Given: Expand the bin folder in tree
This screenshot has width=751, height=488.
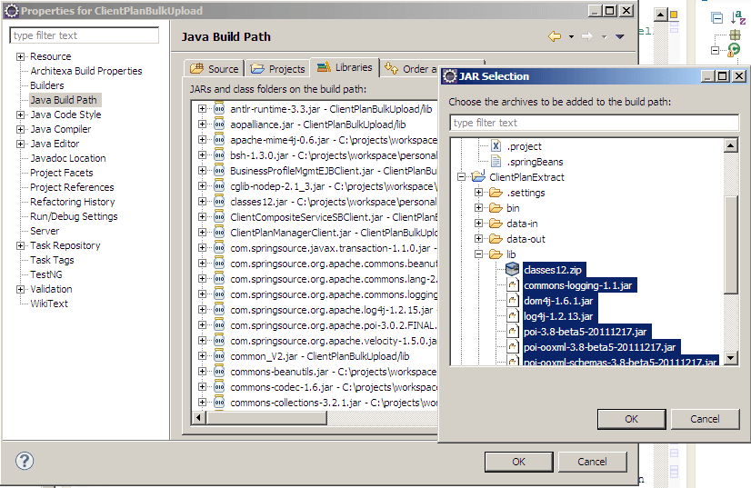Looking at the screenshot, I should coord(478,208).
